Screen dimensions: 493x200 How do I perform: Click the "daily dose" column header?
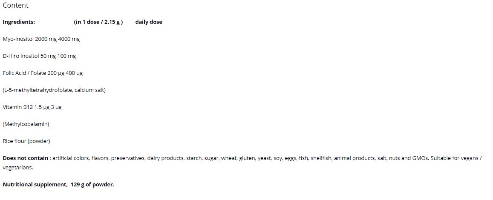tap(149, 22)
